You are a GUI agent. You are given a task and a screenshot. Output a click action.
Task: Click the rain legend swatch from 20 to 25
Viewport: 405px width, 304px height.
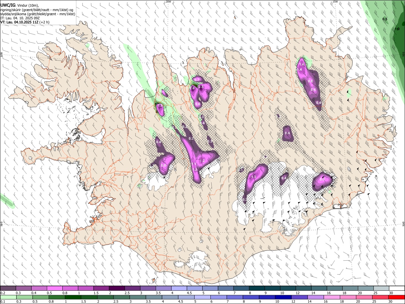[x=364, y=297]
